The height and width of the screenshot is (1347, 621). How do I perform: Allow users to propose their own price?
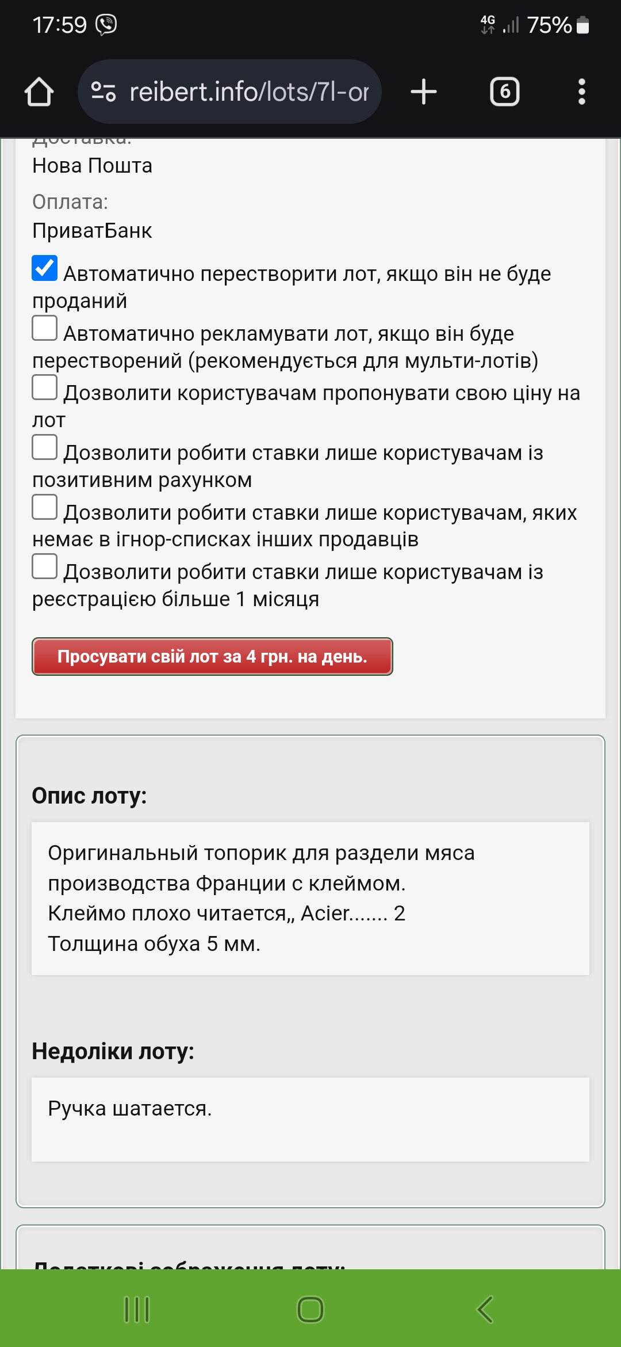pyautogui.click(x=44, y=387)
